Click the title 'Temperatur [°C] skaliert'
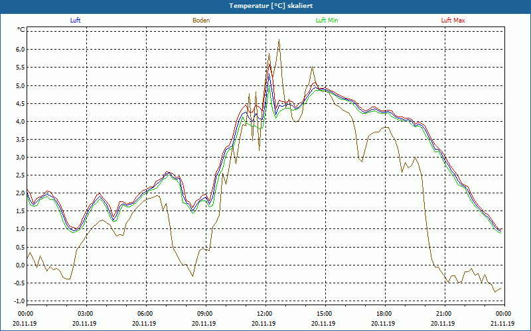The height and width of the screenshot is (331, 531). point(271,6)
